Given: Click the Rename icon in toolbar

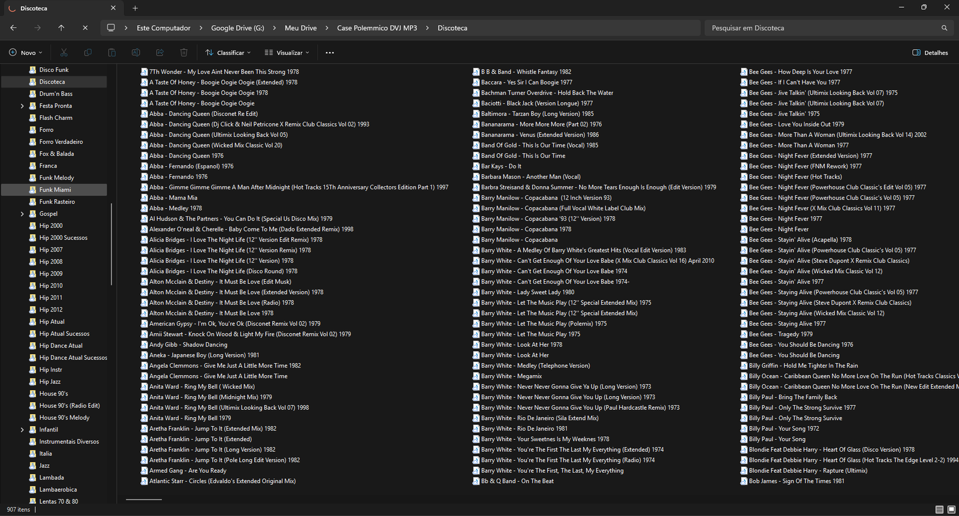Looking at the screenshot, I should [136, 53].
